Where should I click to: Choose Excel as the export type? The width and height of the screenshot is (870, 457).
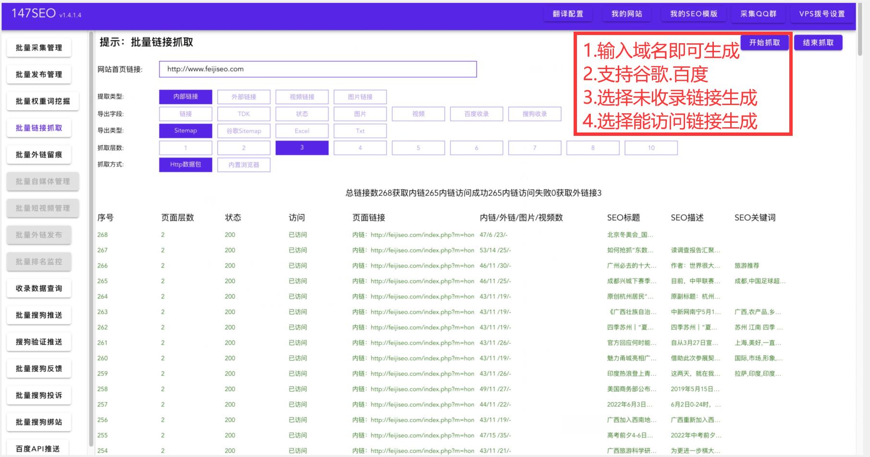(301, 131)
